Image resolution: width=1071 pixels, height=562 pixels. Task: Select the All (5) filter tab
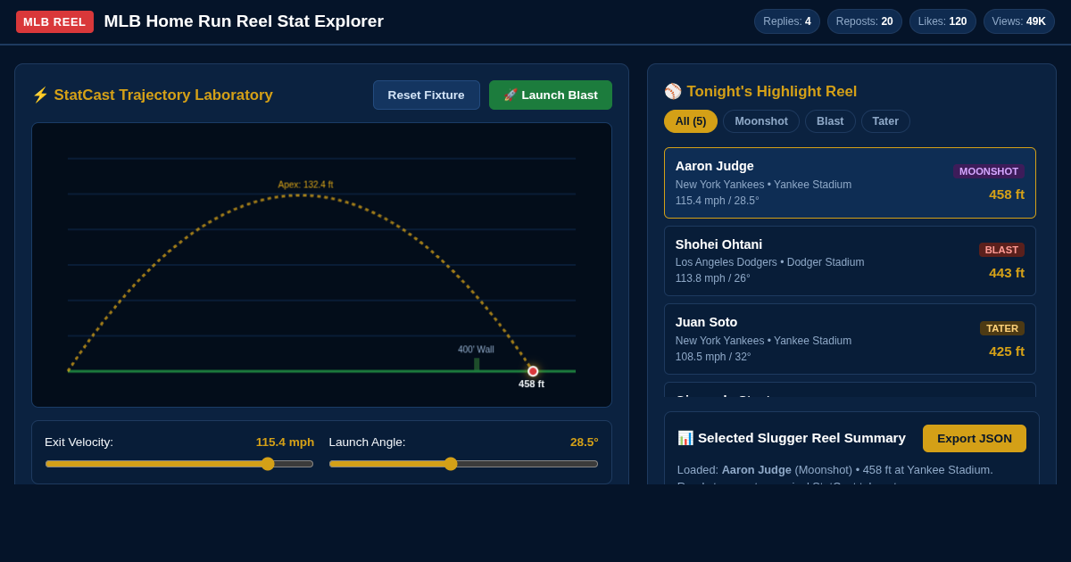691,121
